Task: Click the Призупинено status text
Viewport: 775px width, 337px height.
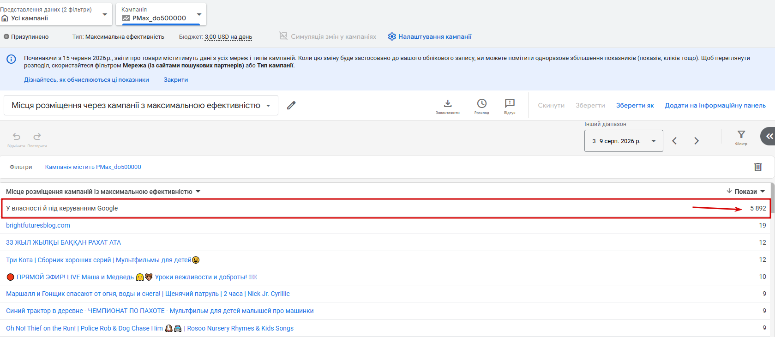Action: 30,37
